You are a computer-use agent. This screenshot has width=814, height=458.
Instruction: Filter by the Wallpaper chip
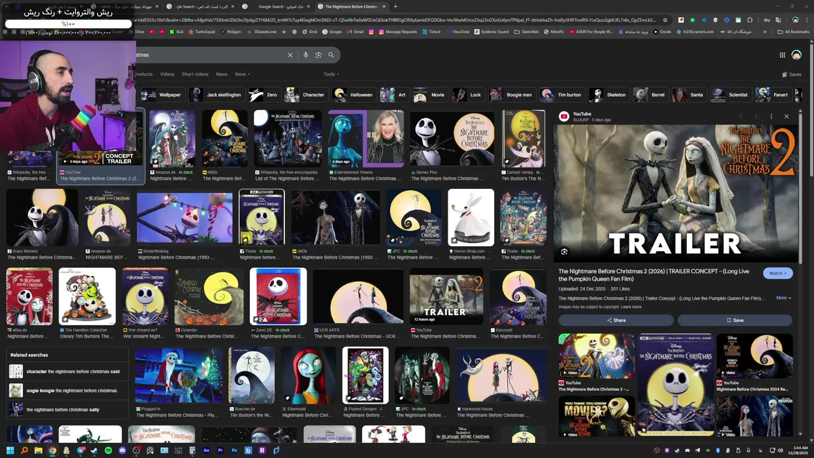pyautogui.click(x=162, y=95)
